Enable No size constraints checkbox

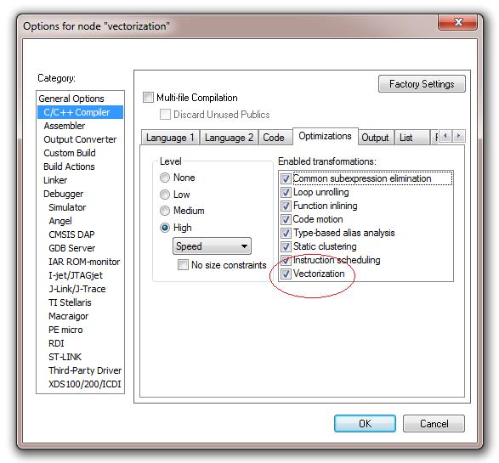[183, 264]
